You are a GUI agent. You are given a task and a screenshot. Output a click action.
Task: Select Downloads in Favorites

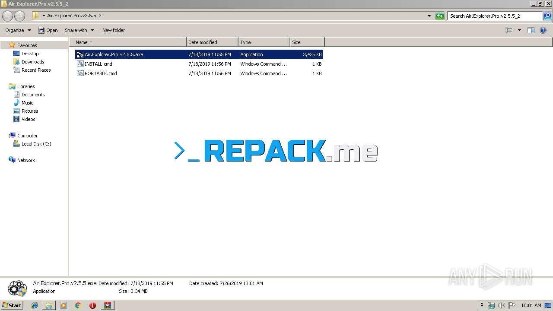(33, 62)
